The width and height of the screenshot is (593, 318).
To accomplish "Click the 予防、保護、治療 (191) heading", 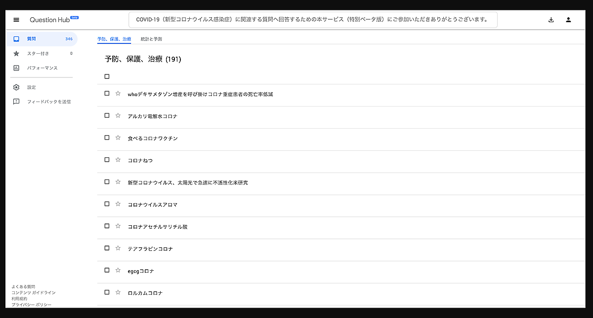I will point(143,59).
